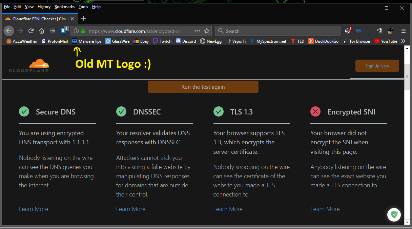Screen dimensions: 412x229
Task: Open the DuckDuckGo bookmark
Action: pyautogui.click(x=323, y=41)
